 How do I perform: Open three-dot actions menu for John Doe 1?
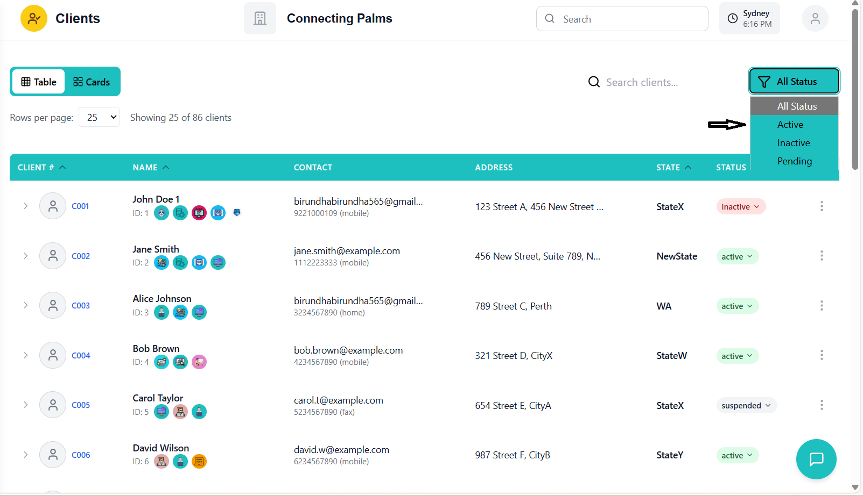pos(821,206)
